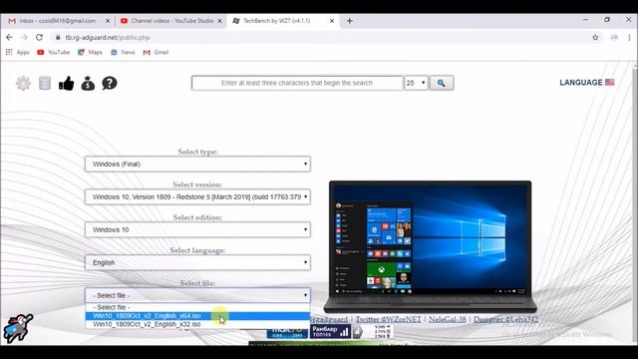Screen dimensions: 638x359
Task: Switch to Channel videos YouTube Studio tab
Action: (170, 21)
